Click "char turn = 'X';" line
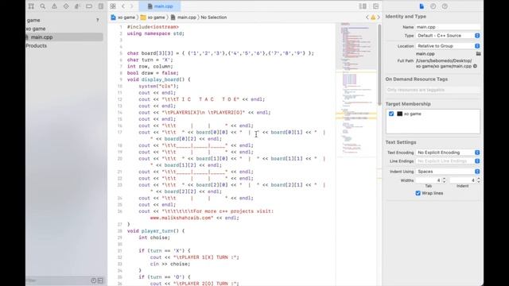The image size is (509, 286). tap(150, 60)
